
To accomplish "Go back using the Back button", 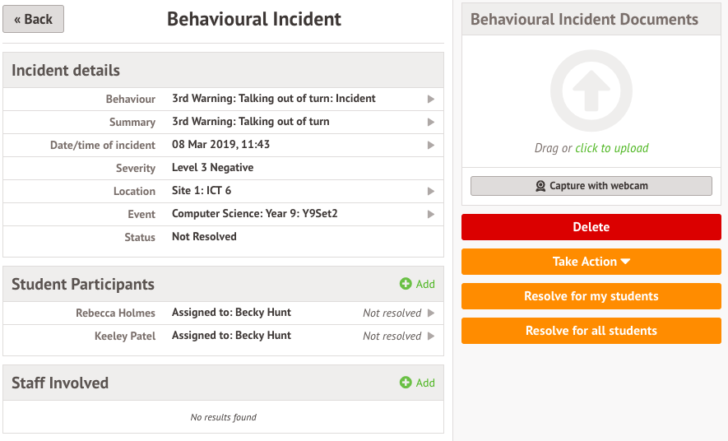I will click(34, 19).
